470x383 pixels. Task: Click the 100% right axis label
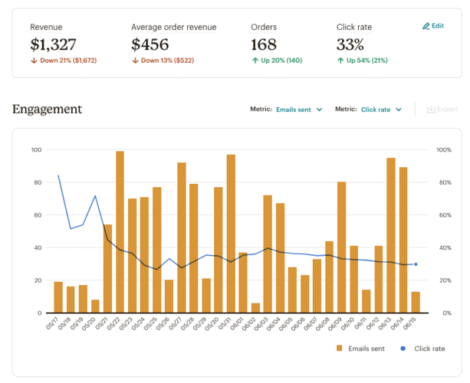coord(444,149)
